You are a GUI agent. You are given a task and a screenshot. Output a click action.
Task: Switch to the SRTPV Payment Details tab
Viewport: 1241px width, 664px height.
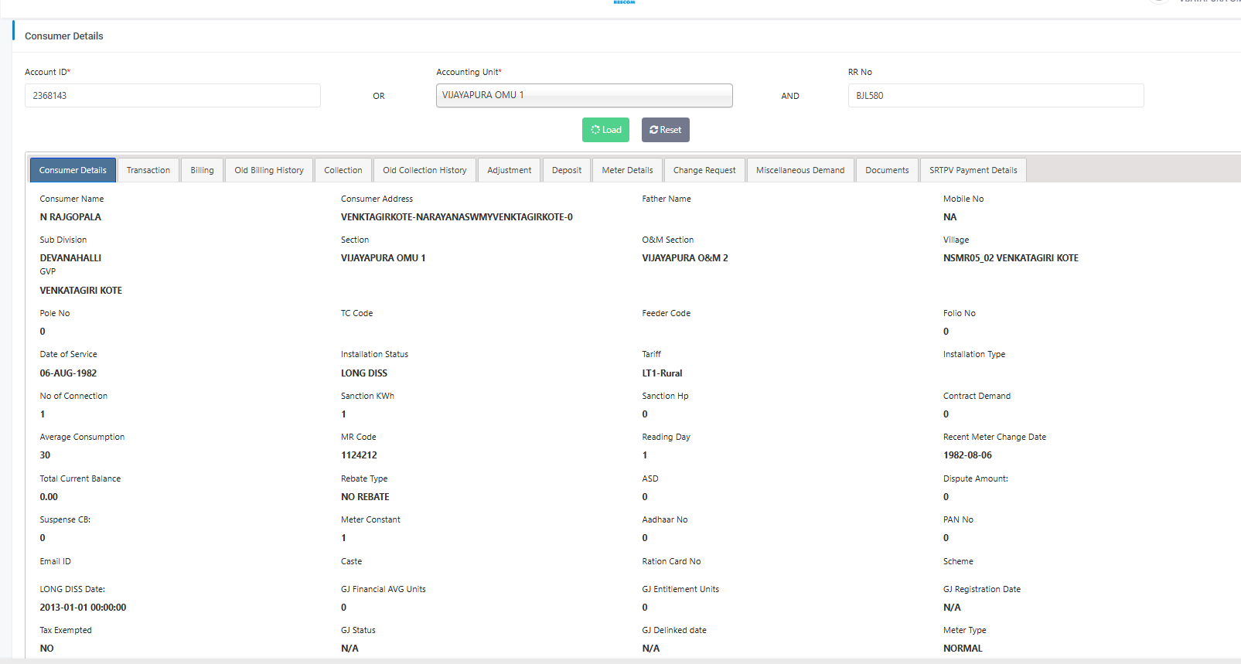973,170
